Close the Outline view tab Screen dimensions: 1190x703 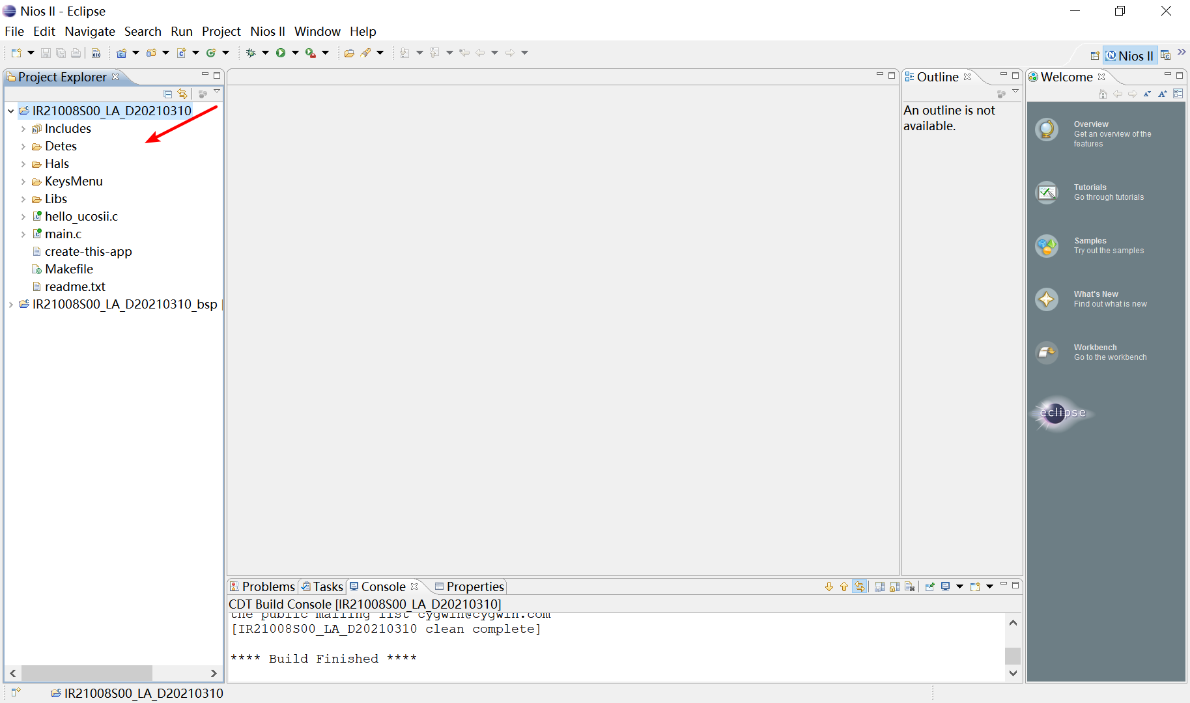coord(967,77)
